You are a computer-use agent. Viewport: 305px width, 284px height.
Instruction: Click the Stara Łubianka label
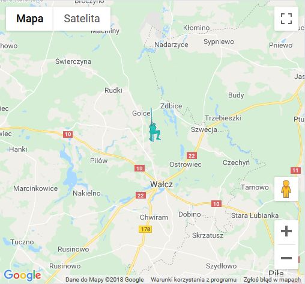pos(255,215)
